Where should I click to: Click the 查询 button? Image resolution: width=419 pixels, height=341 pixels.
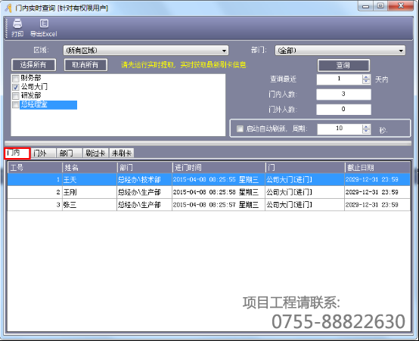coord(343,66)
